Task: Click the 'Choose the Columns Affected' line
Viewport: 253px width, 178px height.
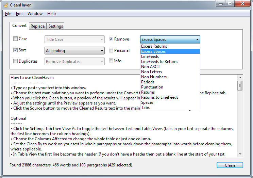Action: click(x=81, y=139)
